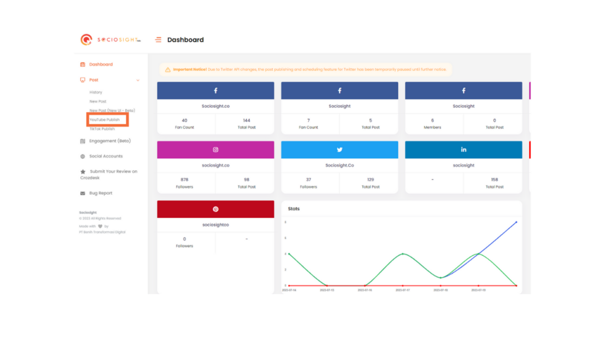Click the Facebook icon on the Sociosight.co card

(216, 91)
